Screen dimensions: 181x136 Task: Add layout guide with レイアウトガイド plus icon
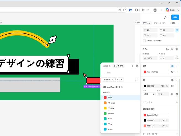pyautogui.click(x=177, y=134)
